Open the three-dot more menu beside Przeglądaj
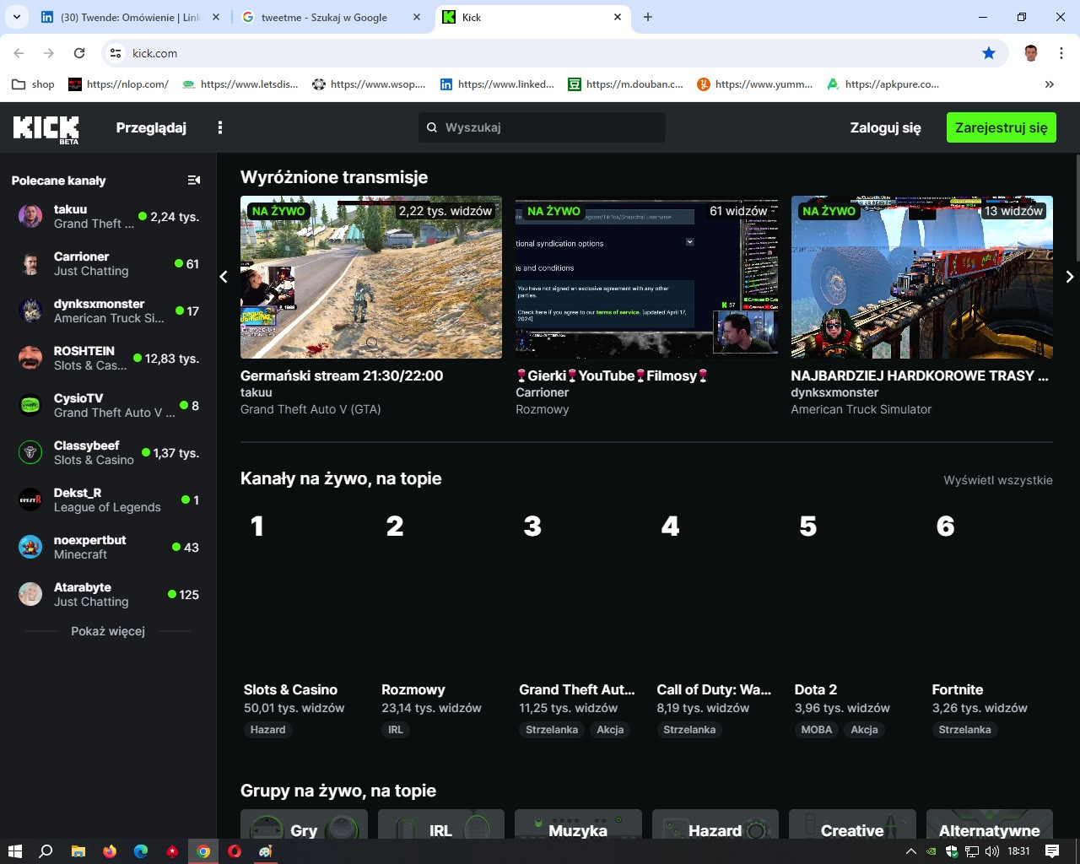 tap(220, 127)
